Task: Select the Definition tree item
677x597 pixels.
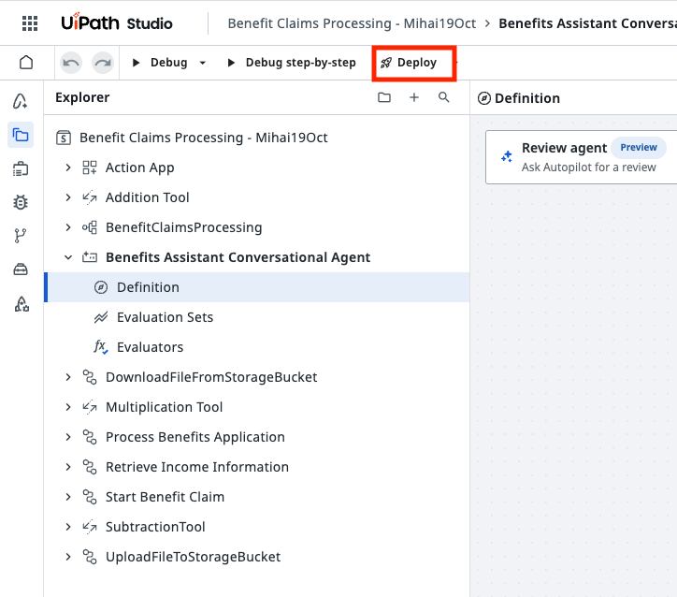Action: click(257, 287)
